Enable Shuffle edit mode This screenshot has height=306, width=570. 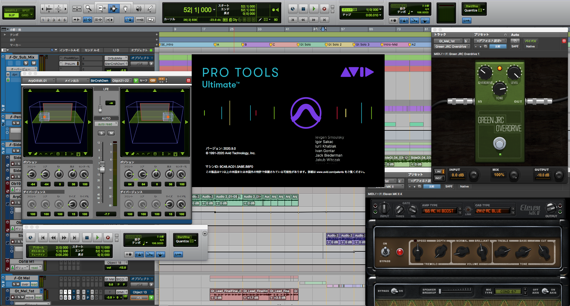pos(11,10)
